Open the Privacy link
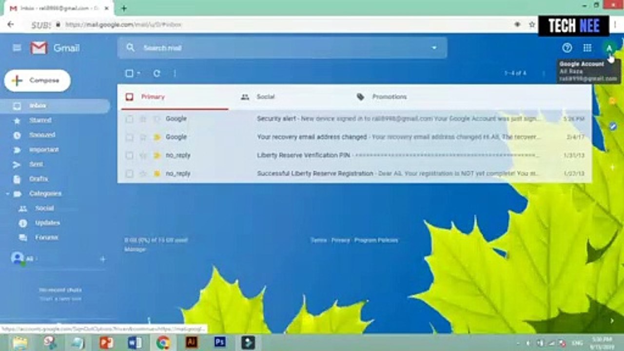Image resolution: width=624 pixels, height=351 pixels. pos(341,240)
